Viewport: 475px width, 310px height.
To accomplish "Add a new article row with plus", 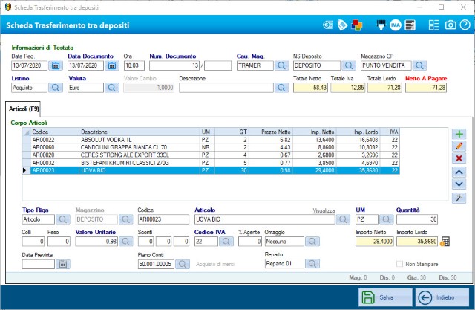I will coord(459,134).
